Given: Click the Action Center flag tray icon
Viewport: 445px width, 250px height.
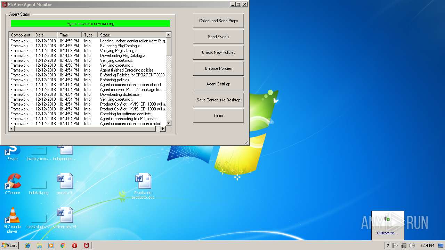Looking at the screenshot, I should pos(395,245).
